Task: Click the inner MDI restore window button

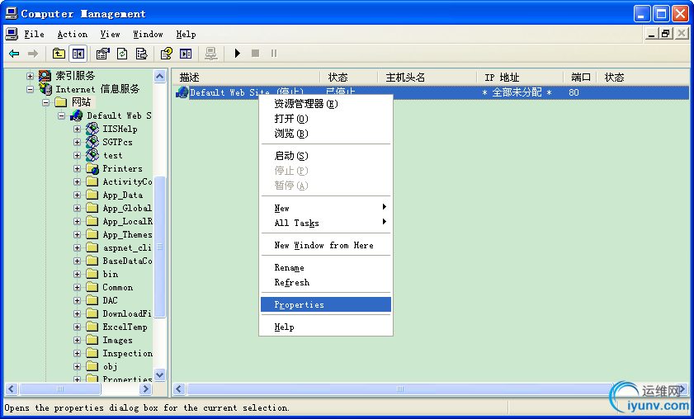Action: click(x=666, y=33)
